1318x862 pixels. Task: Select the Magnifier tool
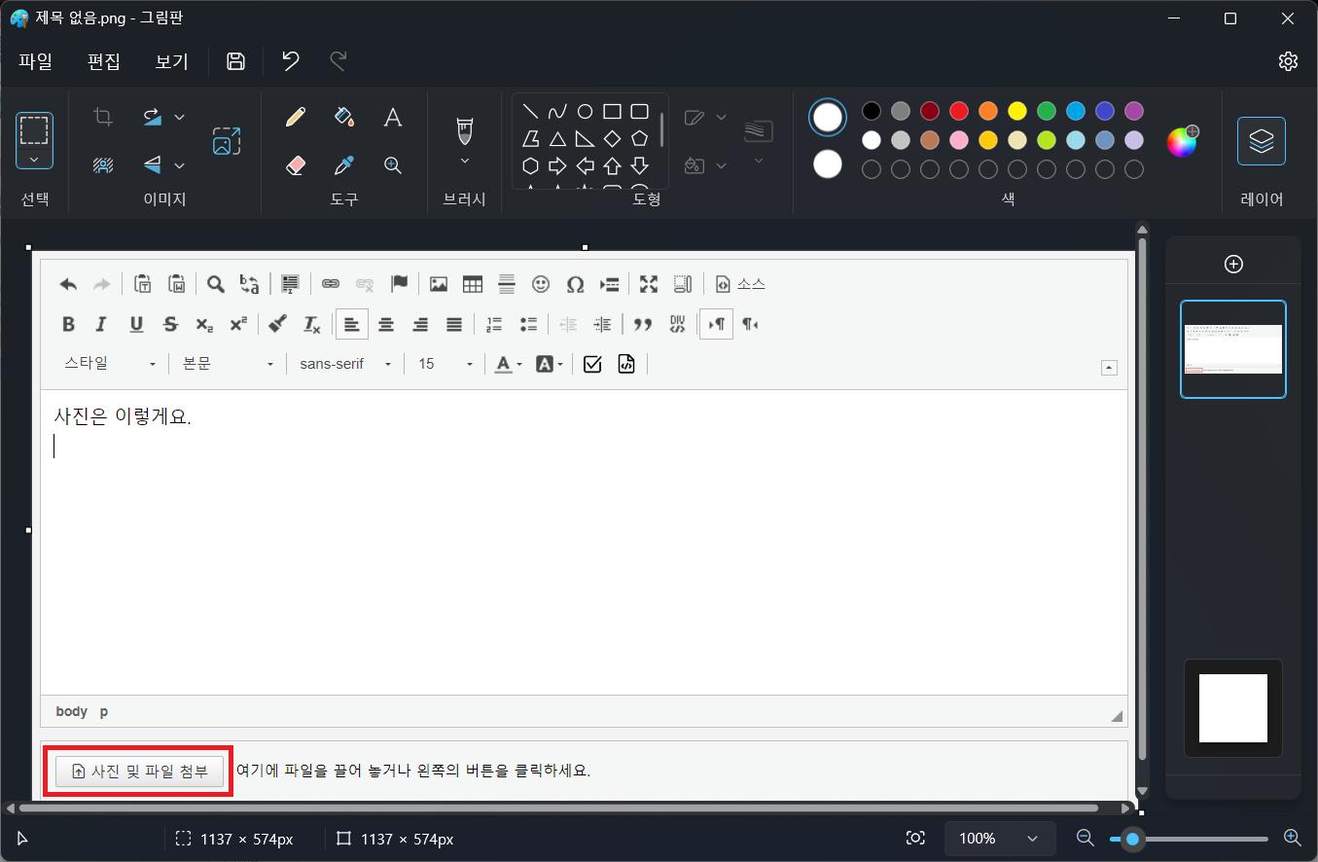[392, 165]
